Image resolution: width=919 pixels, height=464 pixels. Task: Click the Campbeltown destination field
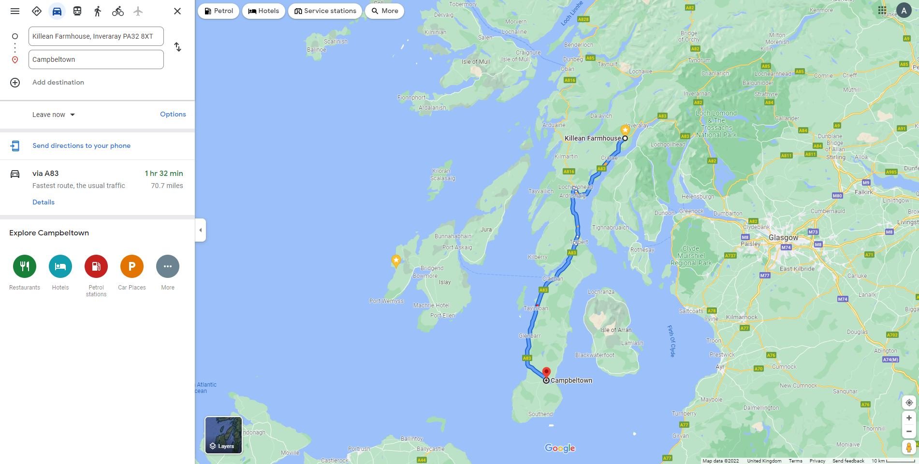point(96,59)
